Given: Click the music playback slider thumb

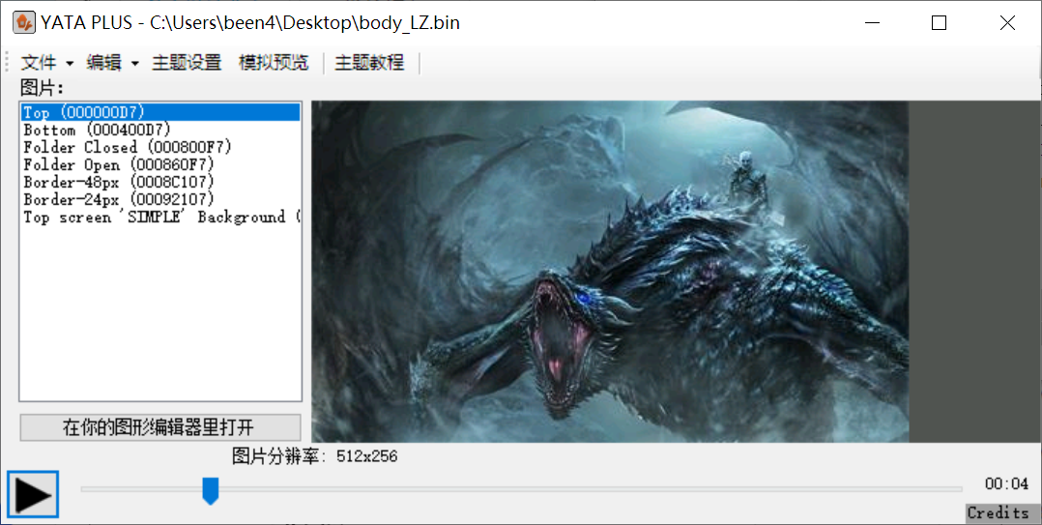Looking at the screenshot, I should 211,490.
